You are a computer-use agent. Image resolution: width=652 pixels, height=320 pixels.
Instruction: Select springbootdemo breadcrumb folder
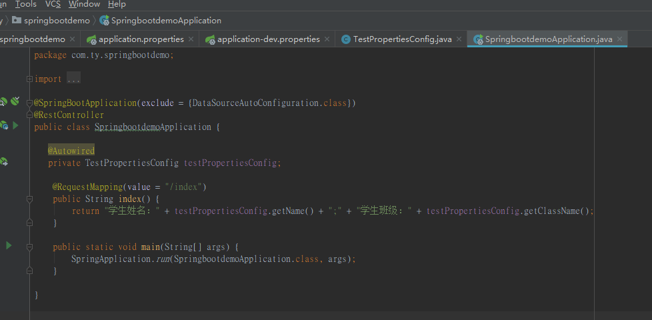pos(57,21)
